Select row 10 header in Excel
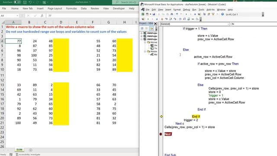The image size is (277, 156). [x=2, y=69]
